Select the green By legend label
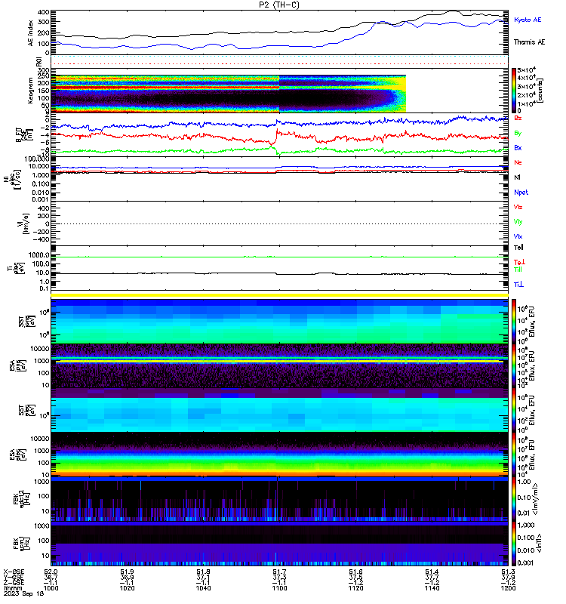Screen dimensions: 566x604 click(518, 134)
